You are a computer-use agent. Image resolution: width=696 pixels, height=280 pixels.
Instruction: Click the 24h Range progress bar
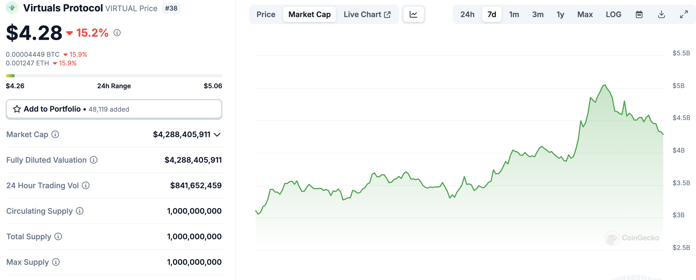pyautogui.click(x=114, y=76)
